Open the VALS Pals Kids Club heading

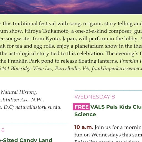[116, 107]
